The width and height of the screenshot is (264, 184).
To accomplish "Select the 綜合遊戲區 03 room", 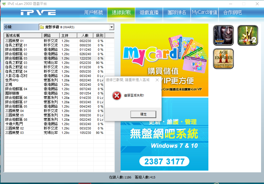I will click(x=55, y=58).
